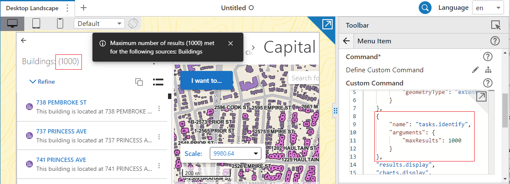The image size is (510, 184).
Task: Switch preview to desktop device icon
Action: point(12,24)
